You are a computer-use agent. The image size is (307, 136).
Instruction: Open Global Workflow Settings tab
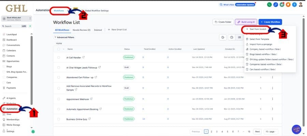point(97,11)
